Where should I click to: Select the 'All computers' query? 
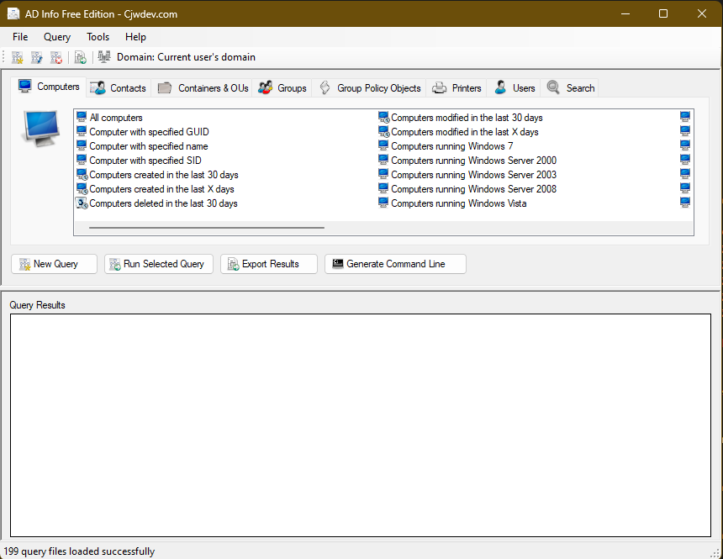click(x=110, y=118)
